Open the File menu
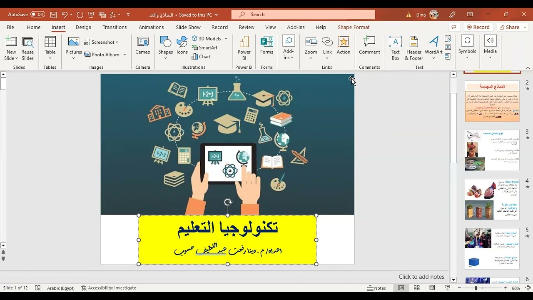The image size is (533, 300). 10,27
